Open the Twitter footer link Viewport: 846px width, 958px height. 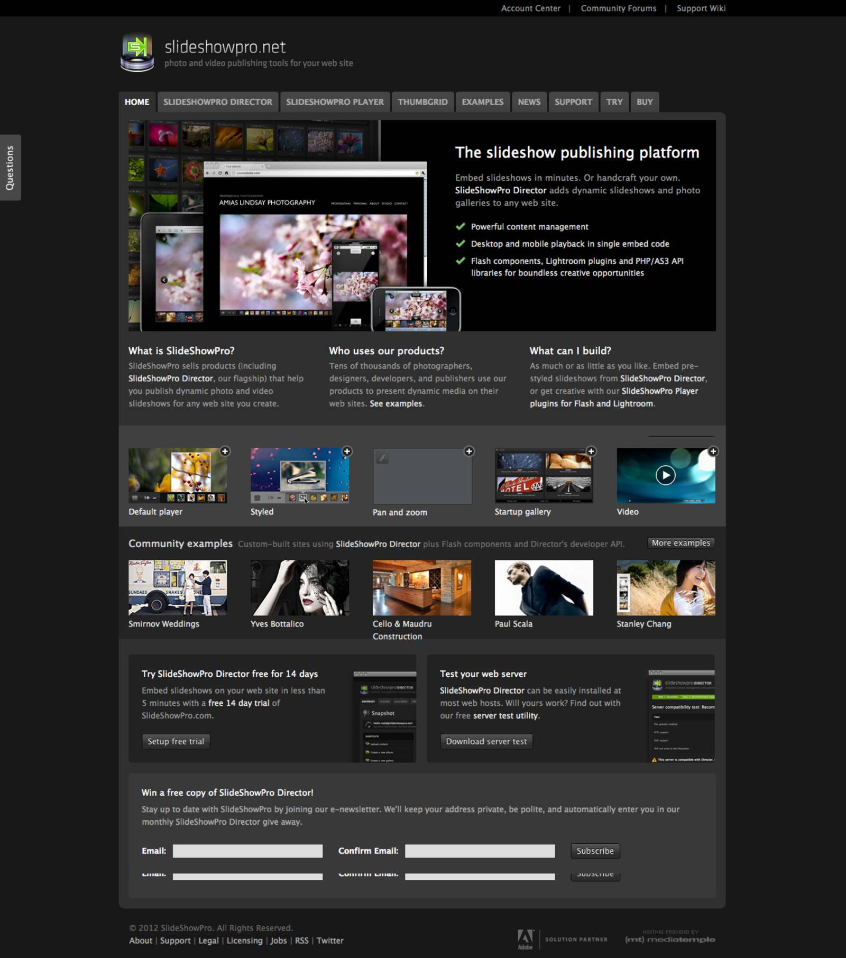(x=330, y=941)
